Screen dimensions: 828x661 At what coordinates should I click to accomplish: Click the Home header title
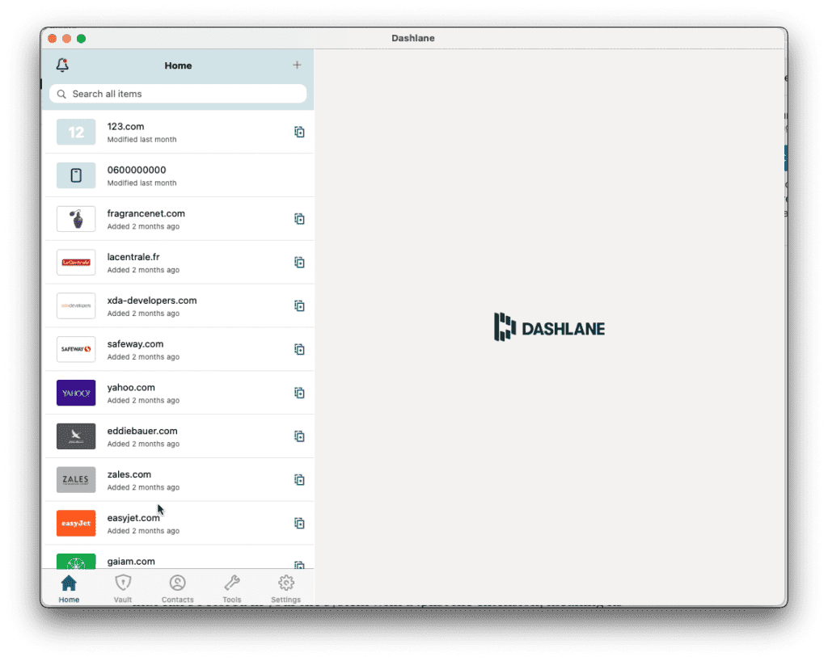178,65
